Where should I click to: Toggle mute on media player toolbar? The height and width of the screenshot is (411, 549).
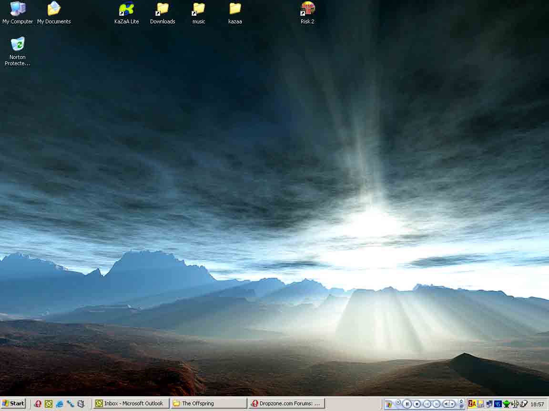(447, 404)
